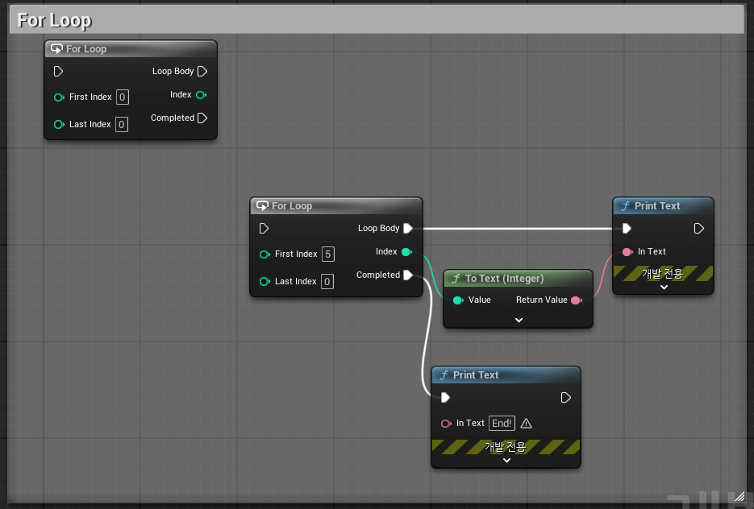Select the connected For Loop node by its title
The height and width of the screenshot is (509, 754).
pyautogui.click(x=292, y=206)
